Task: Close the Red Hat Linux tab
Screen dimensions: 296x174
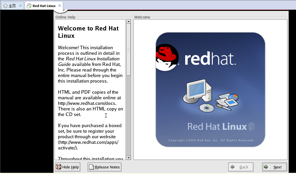Action: (60, 6)
